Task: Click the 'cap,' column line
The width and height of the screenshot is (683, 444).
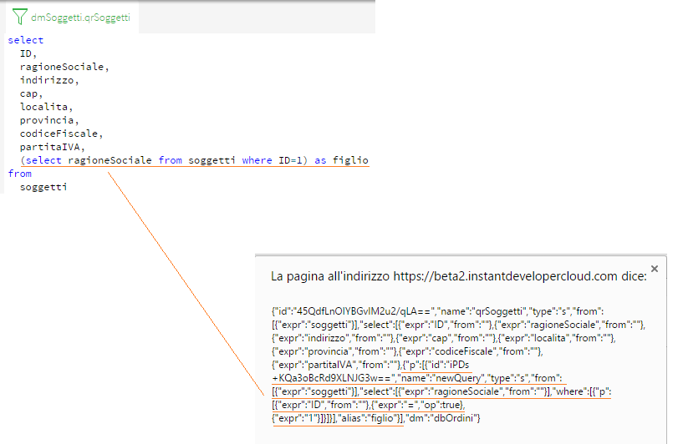Action: click(32, 93)
